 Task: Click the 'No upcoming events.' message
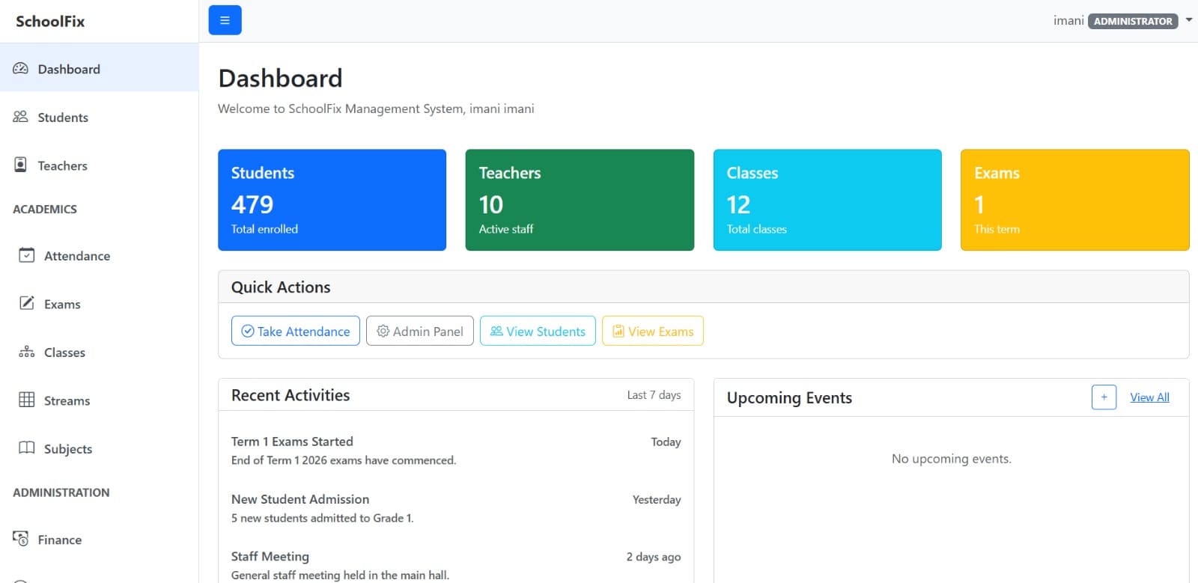[x=951, y=459]
